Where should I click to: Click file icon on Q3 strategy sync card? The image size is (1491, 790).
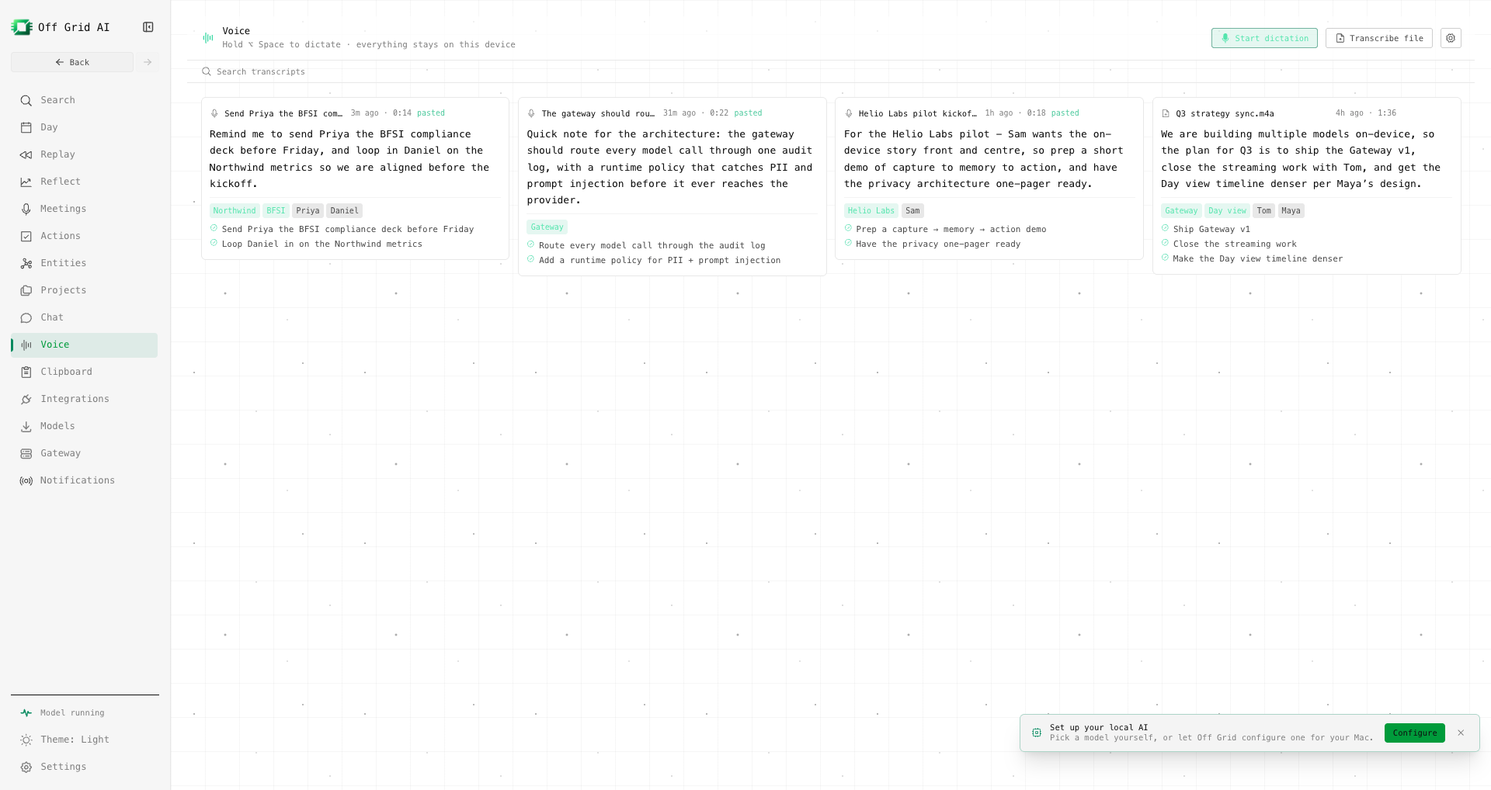coord(1166,113)
